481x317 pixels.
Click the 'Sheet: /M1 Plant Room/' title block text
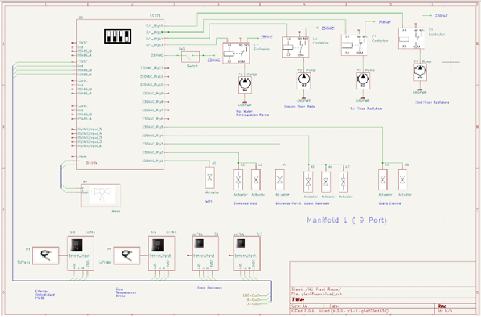pyautogui.click(x=316, y=289)
